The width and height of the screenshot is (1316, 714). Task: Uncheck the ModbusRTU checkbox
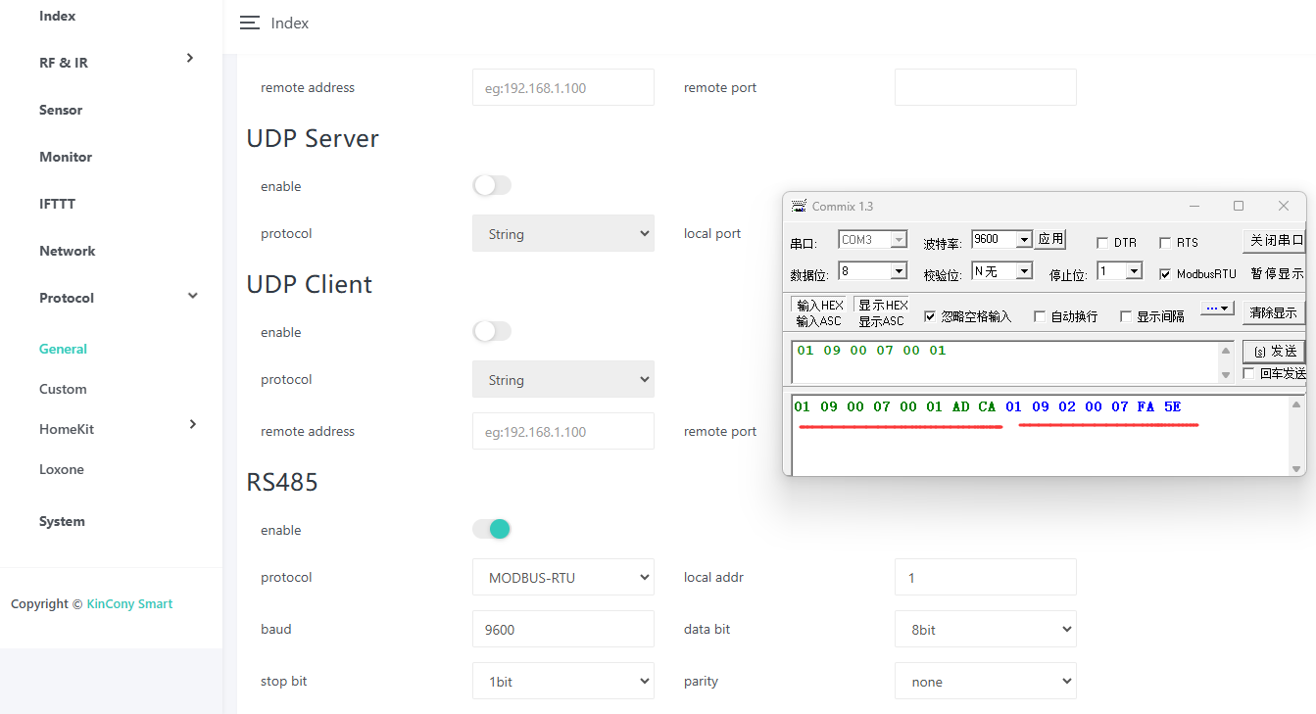1165,274
